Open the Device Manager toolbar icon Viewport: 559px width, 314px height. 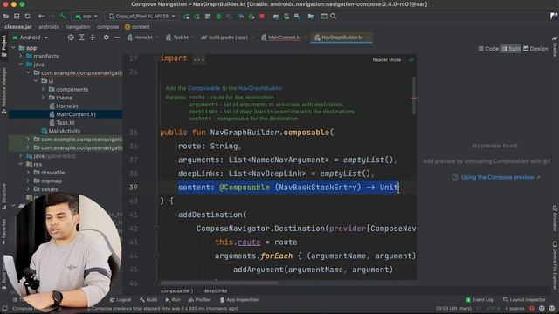pyautogui.click(x=286, y=17)
